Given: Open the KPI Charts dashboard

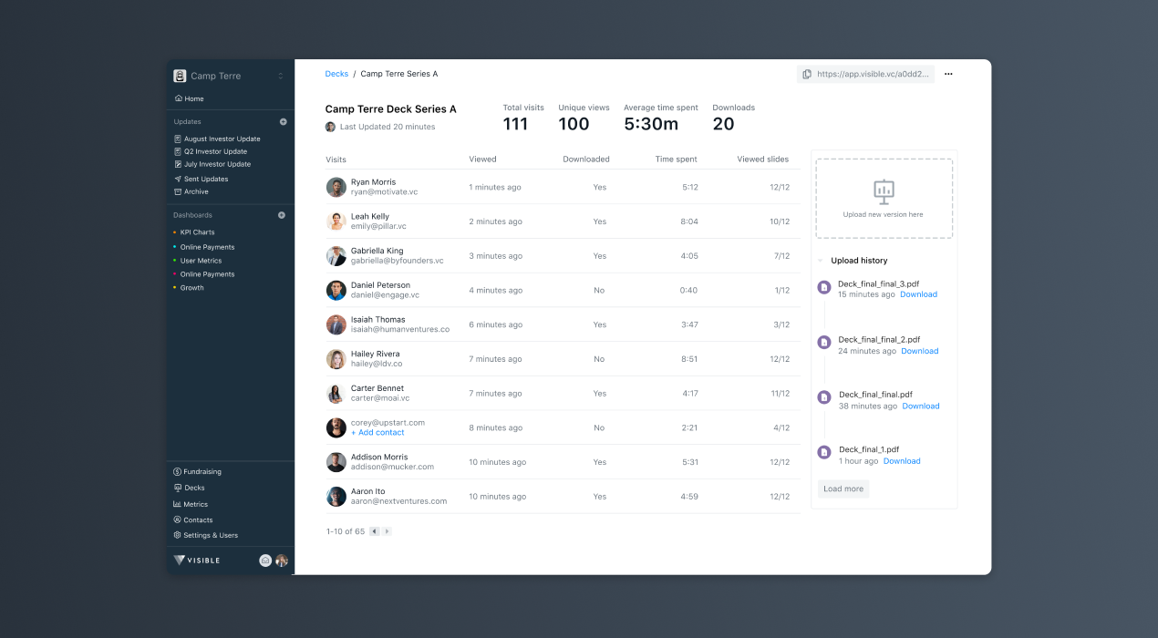Looking at the screenshot, I should (197, 232).
